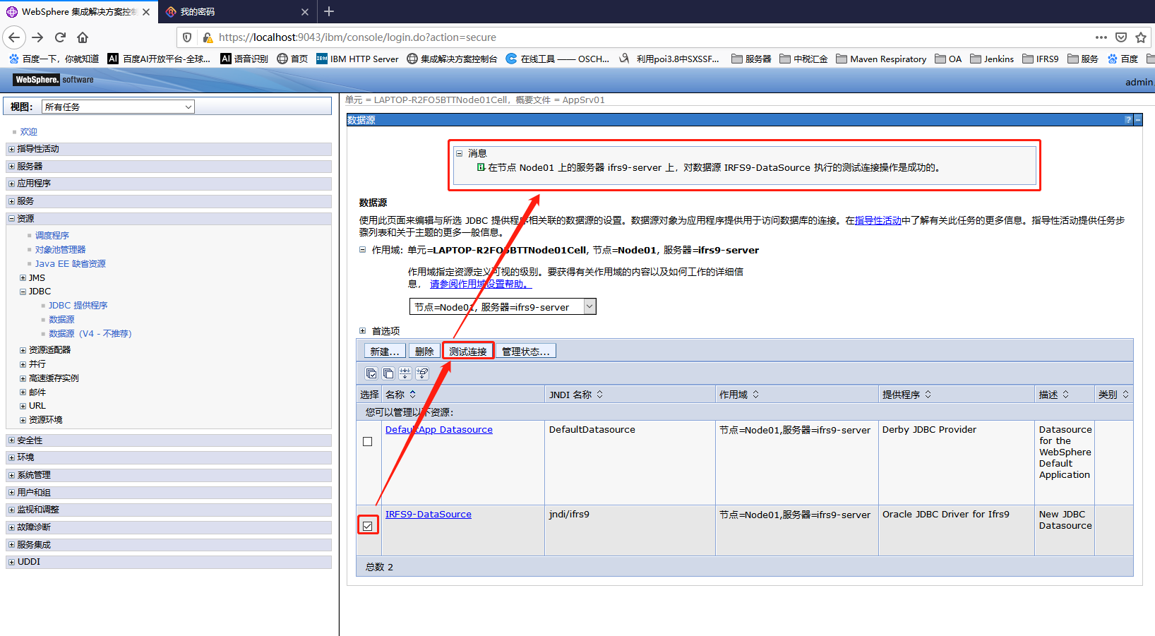Check the Default App Datasource row checkbox

point(367,441)
